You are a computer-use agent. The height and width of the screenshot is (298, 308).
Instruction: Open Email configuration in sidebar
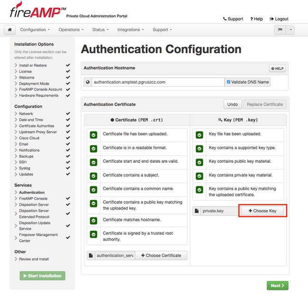pos(23,144)
